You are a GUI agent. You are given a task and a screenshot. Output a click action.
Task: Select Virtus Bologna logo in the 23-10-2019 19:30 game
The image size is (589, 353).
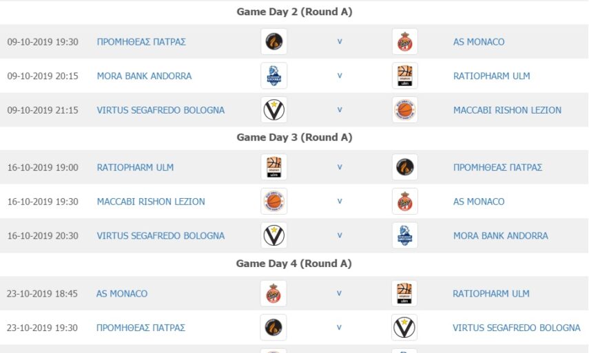click(x=404, y=328)
